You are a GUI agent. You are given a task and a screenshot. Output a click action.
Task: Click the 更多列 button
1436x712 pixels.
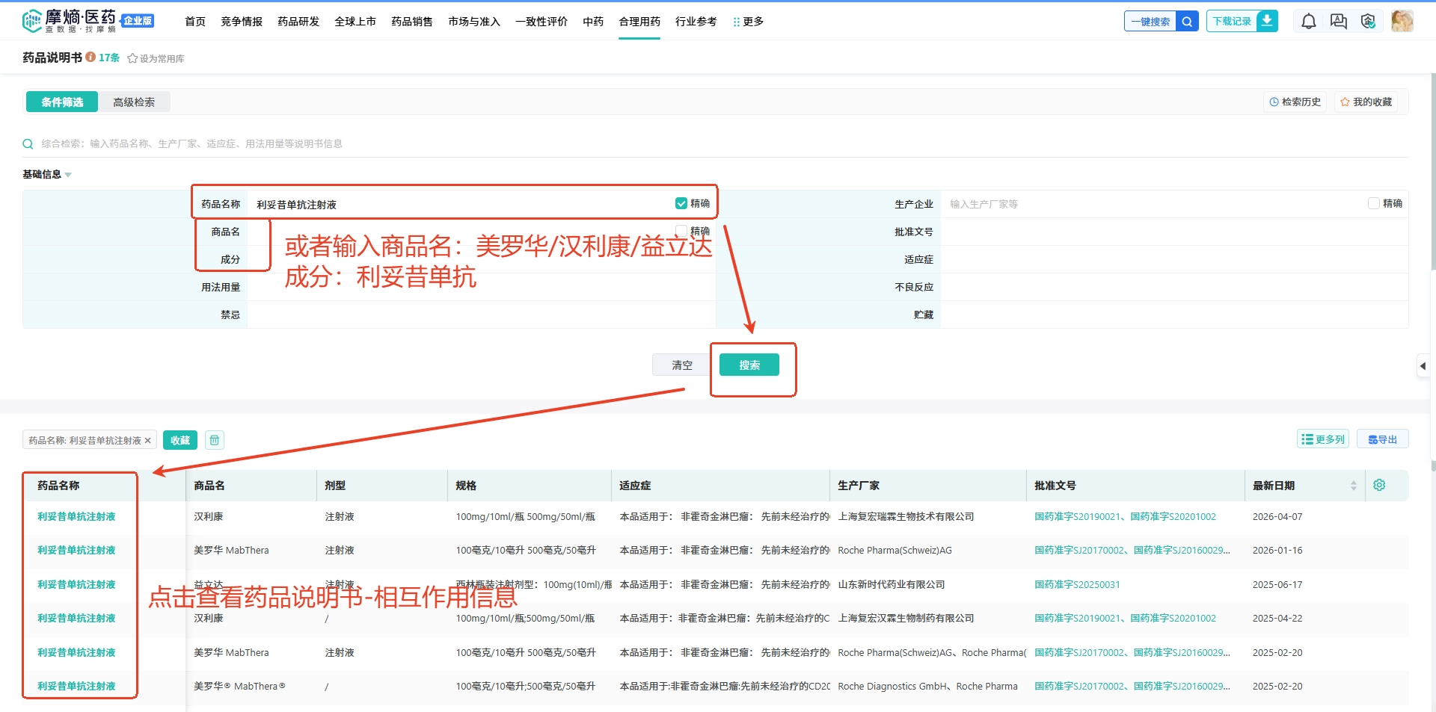click(x=1323, y=439)
